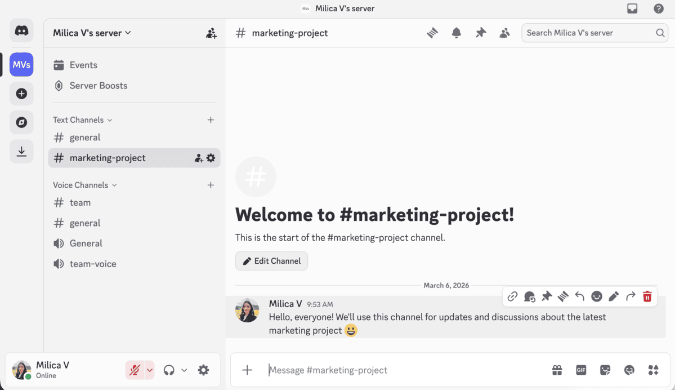Send a gift using the gift icon
The width and height of the screenshot is (675, 390).
[557, 370]
